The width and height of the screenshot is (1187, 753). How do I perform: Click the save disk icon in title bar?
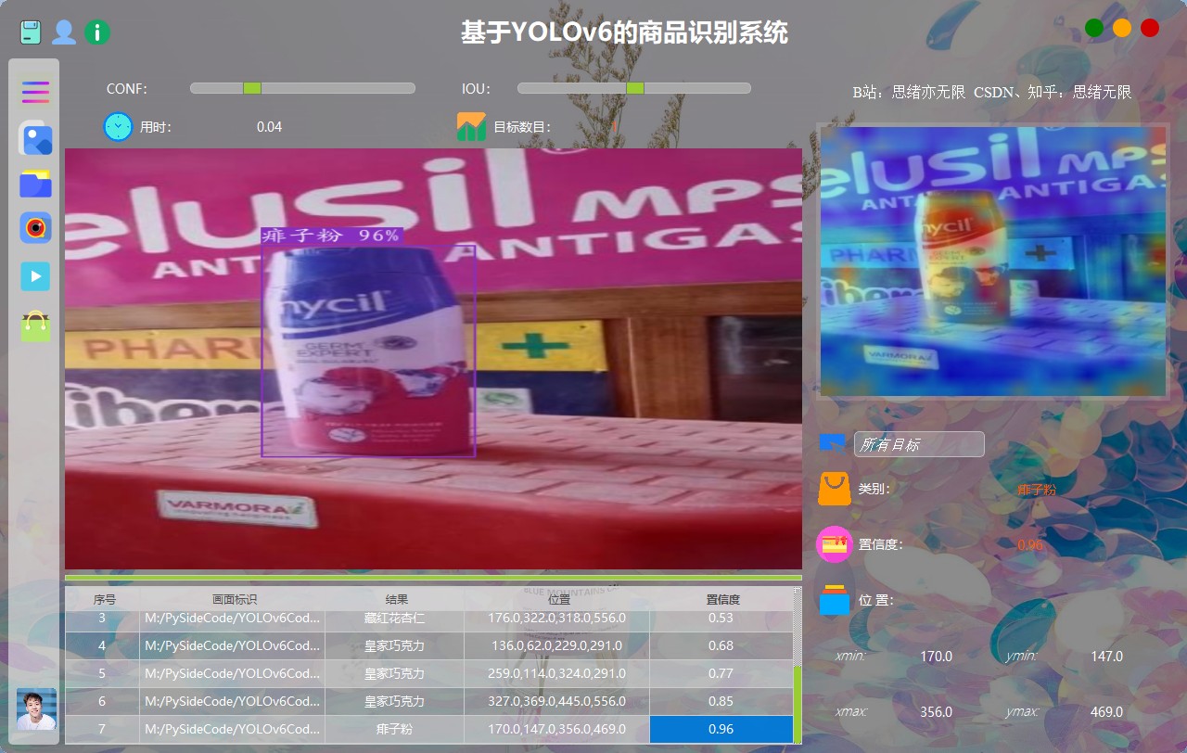pyautogui.click(x=32, y=32)
